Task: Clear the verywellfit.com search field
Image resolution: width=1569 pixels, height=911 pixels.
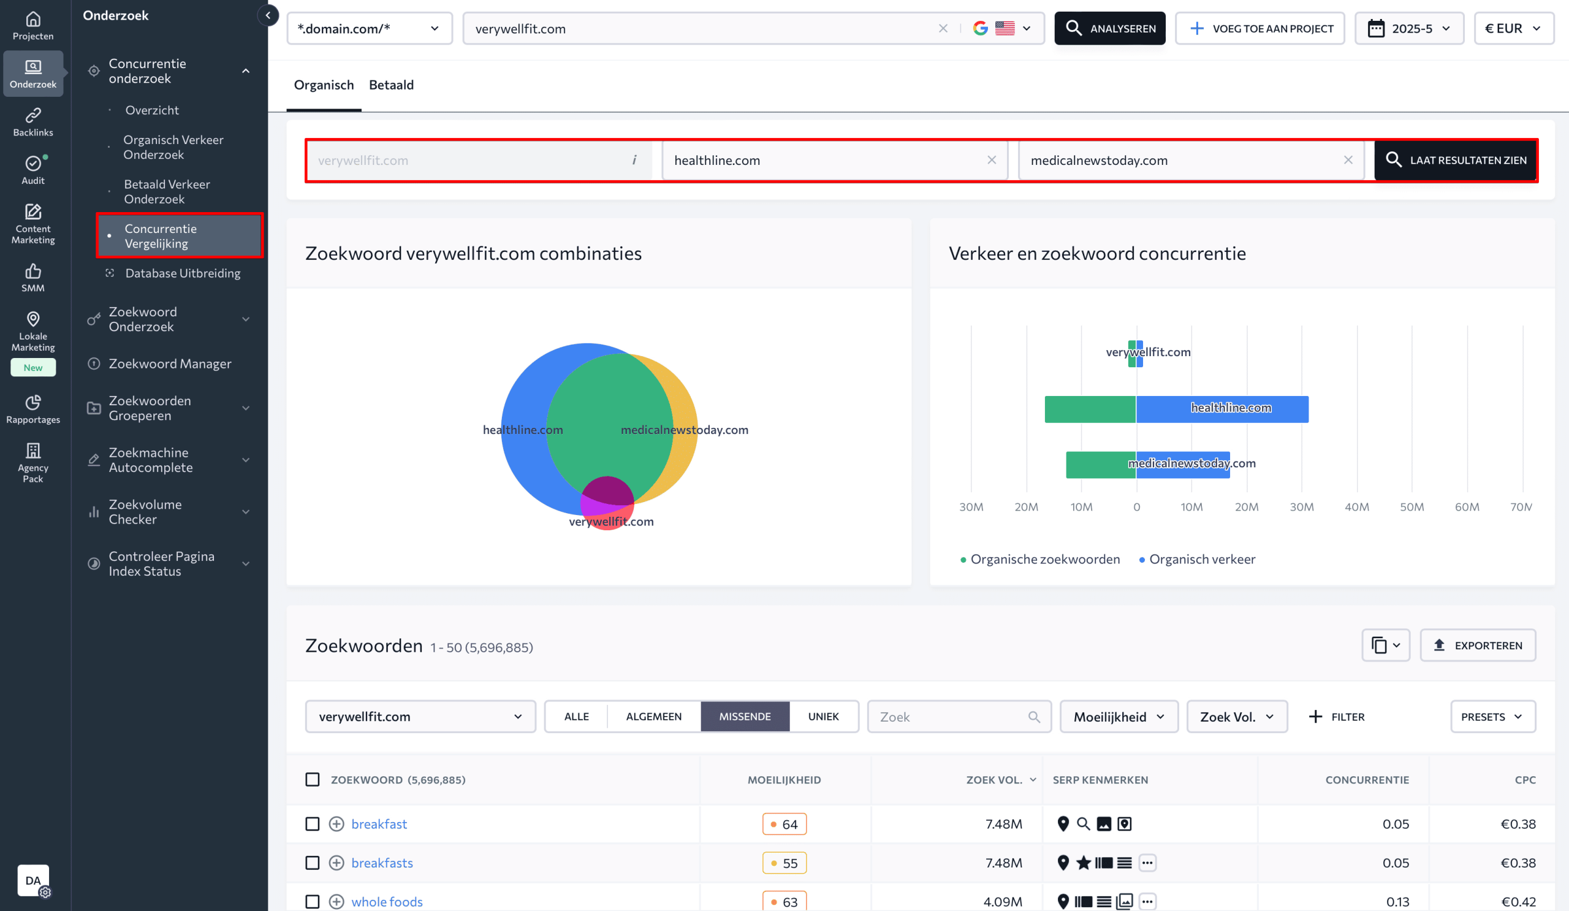Action: tap(943, 28)
